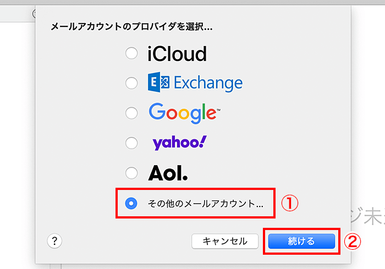The height and width of the screenshot is (269, 385).
Task: Click the purple yahoo! logo
Action: 179,143
